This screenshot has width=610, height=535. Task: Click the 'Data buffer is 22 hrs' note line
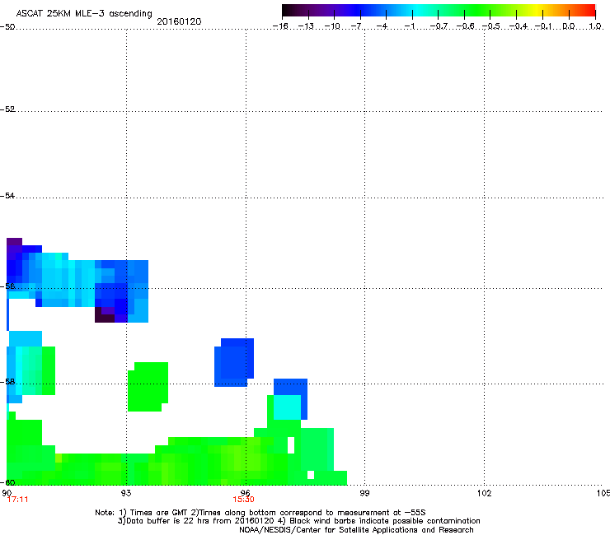298,521
